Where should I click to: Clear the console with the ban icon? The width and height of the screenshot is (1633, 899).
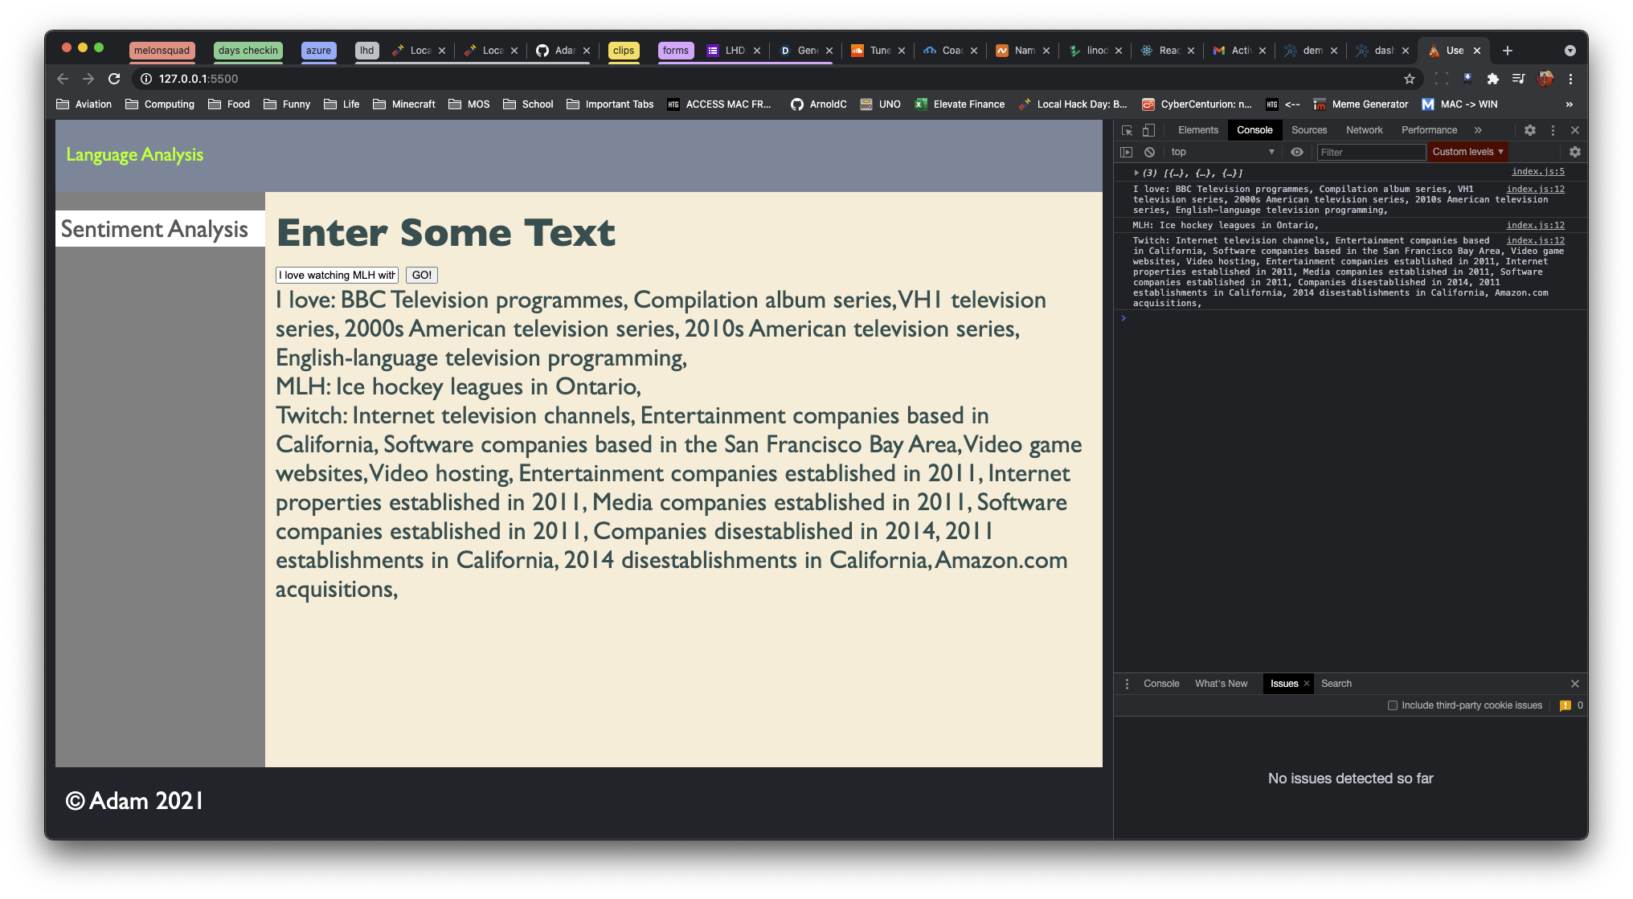(1149, 152)
